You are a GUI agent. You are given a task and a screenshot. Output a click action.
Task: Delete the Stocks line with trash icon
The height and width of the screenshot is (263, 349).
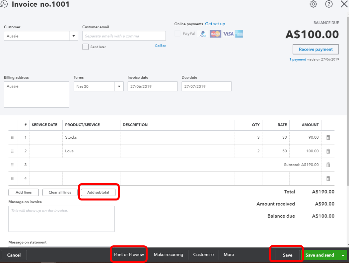[328, 137]
